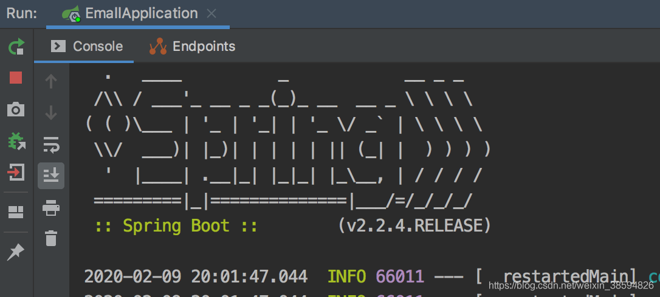The image size is (660, 297).
Task: Click the 'Run:' tool window label
Action: click(x=22, y=13)
